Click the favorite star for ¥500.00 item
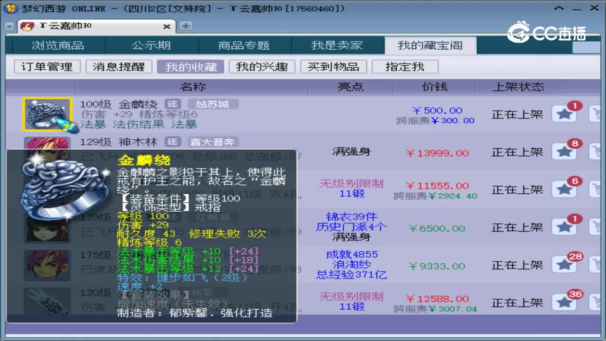 coord(564,114)
